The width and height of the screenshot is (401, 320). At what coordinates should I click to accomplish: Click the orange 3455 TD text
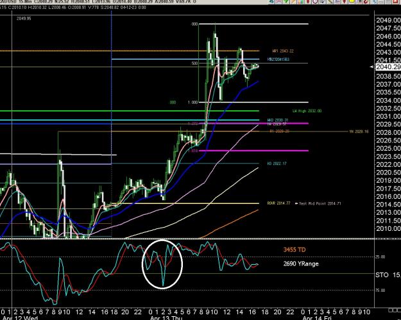pos(294,249)
